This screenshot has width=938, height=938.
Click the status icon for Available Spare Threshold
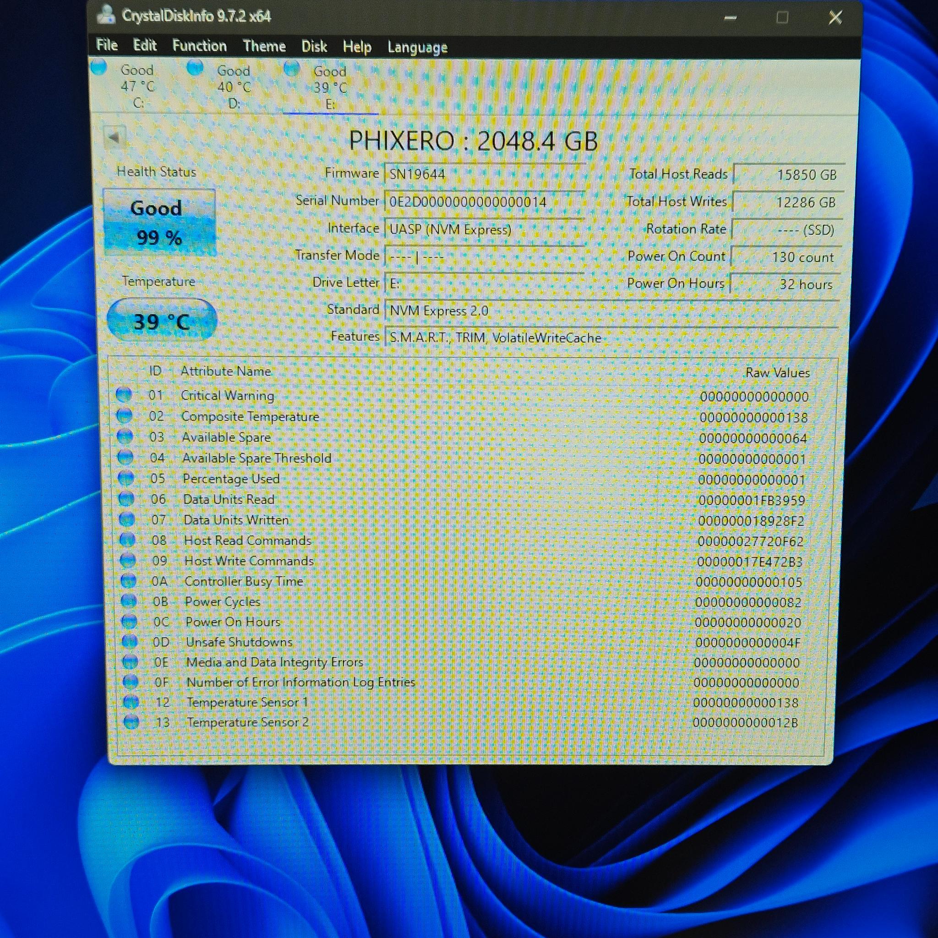pos(126,457)
